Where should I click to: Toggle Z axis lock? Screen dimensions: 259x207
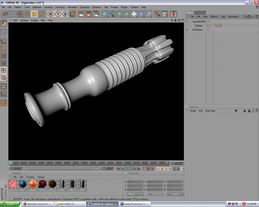click(65, 14)
